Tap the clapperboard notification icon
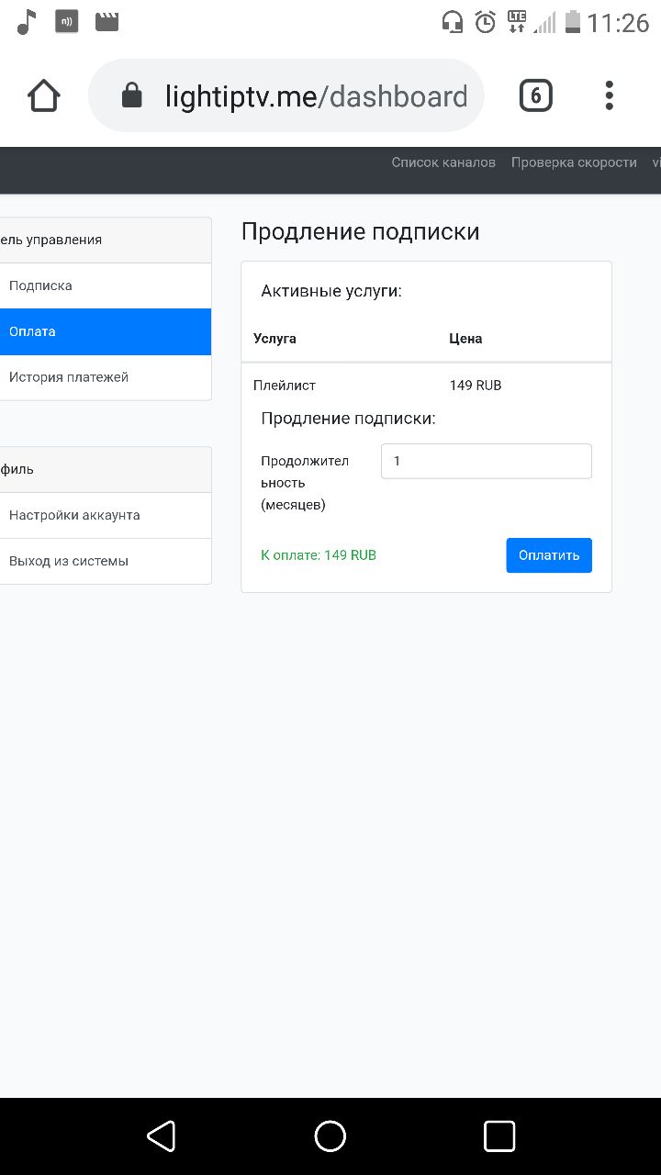The width and height of the screenshot is (661, 1175). pyautogui.click(x=107, y=21)
